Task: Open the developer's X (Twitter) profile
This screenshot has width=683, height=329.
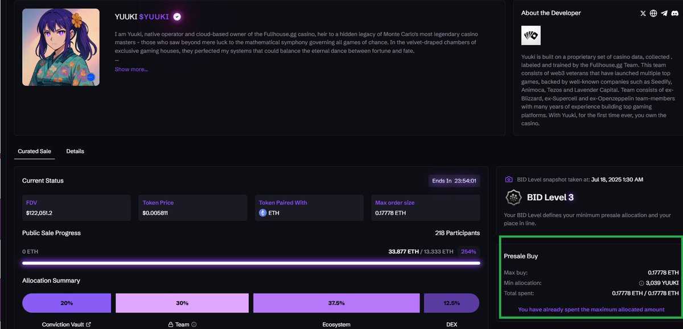Action: click(x=643, y=13)
